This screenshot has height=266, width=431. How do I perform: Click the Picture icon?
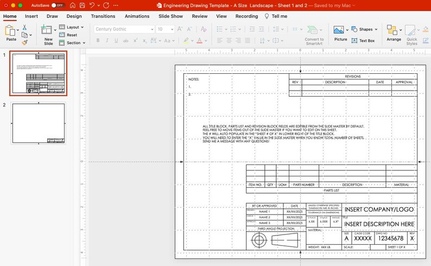click(x=338, y=30)
